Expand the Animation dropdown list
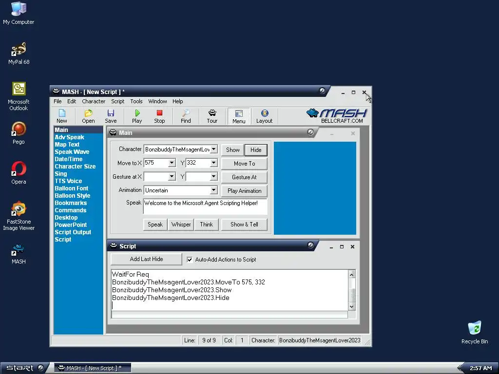Screen dimensions: 499x374 tap(214, 190)
